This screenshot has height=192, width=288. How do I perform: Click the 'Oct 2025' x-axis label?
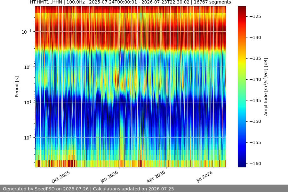pyautogui.click(x=61, y=177)
